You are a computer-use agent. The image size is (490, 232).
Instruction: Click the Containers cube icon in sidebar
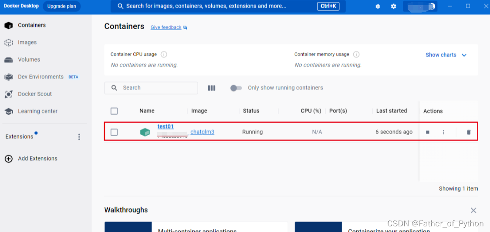click(x=9, y=26)
